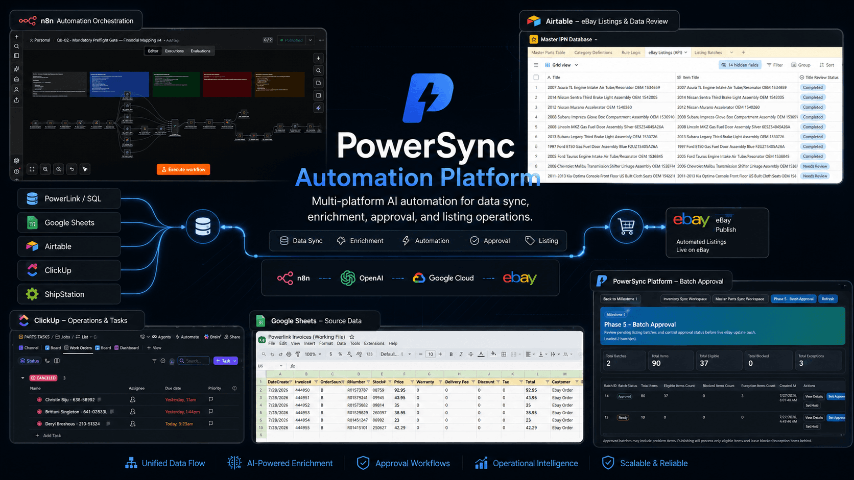Open the dropdown arrow on the + Task button
Image resolution: width=854 pixels, height=480 pixels.
pos(235,361)
